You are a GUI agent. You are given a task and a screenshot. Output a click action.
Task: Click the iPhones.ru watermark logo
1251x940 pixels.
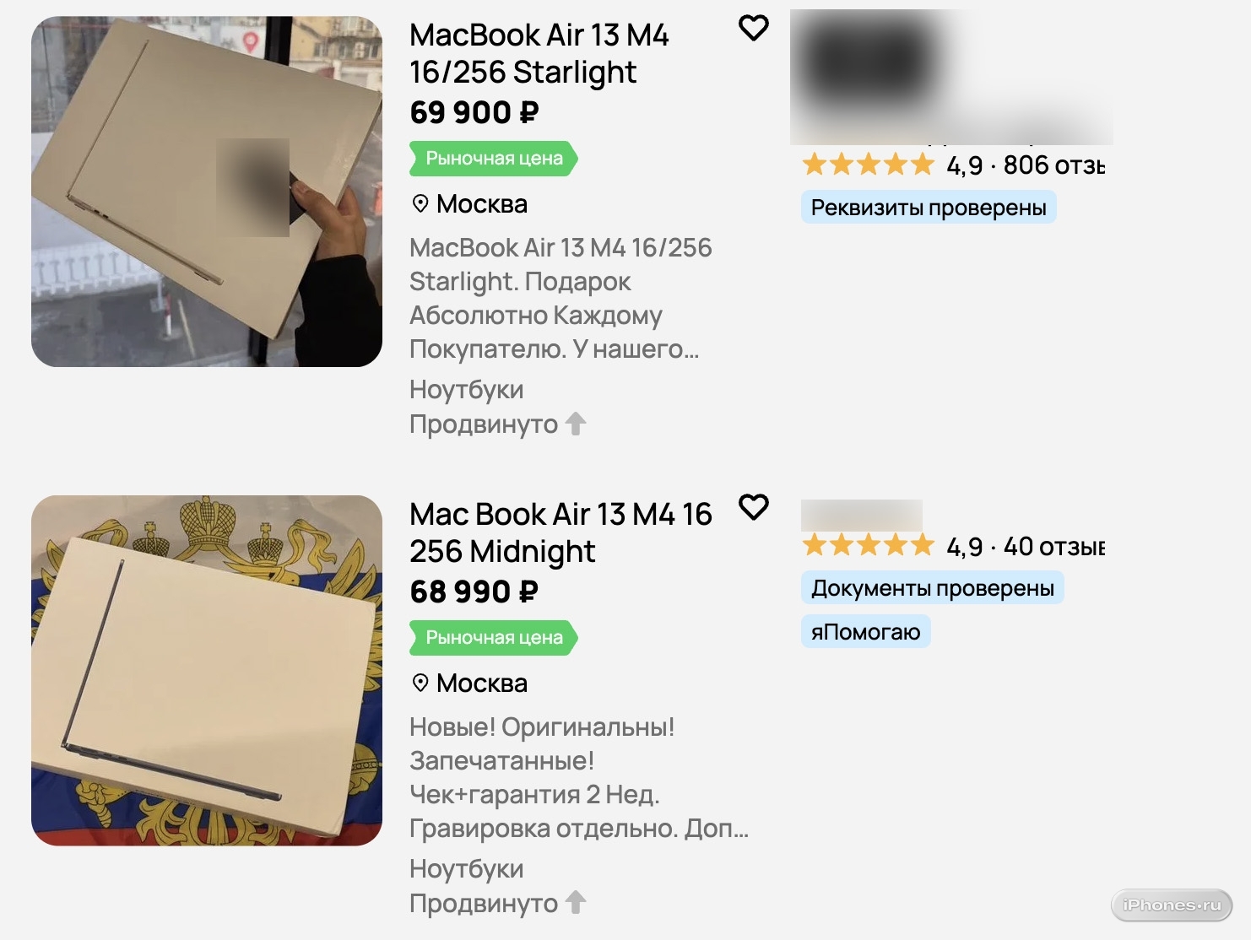[1172, 905]
